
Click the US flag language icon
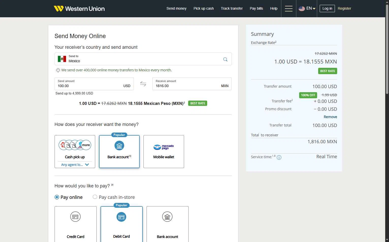click(302, 9)
